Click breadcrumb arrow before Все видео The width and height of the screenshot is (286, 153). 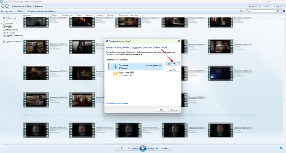[x=34, y=6]
